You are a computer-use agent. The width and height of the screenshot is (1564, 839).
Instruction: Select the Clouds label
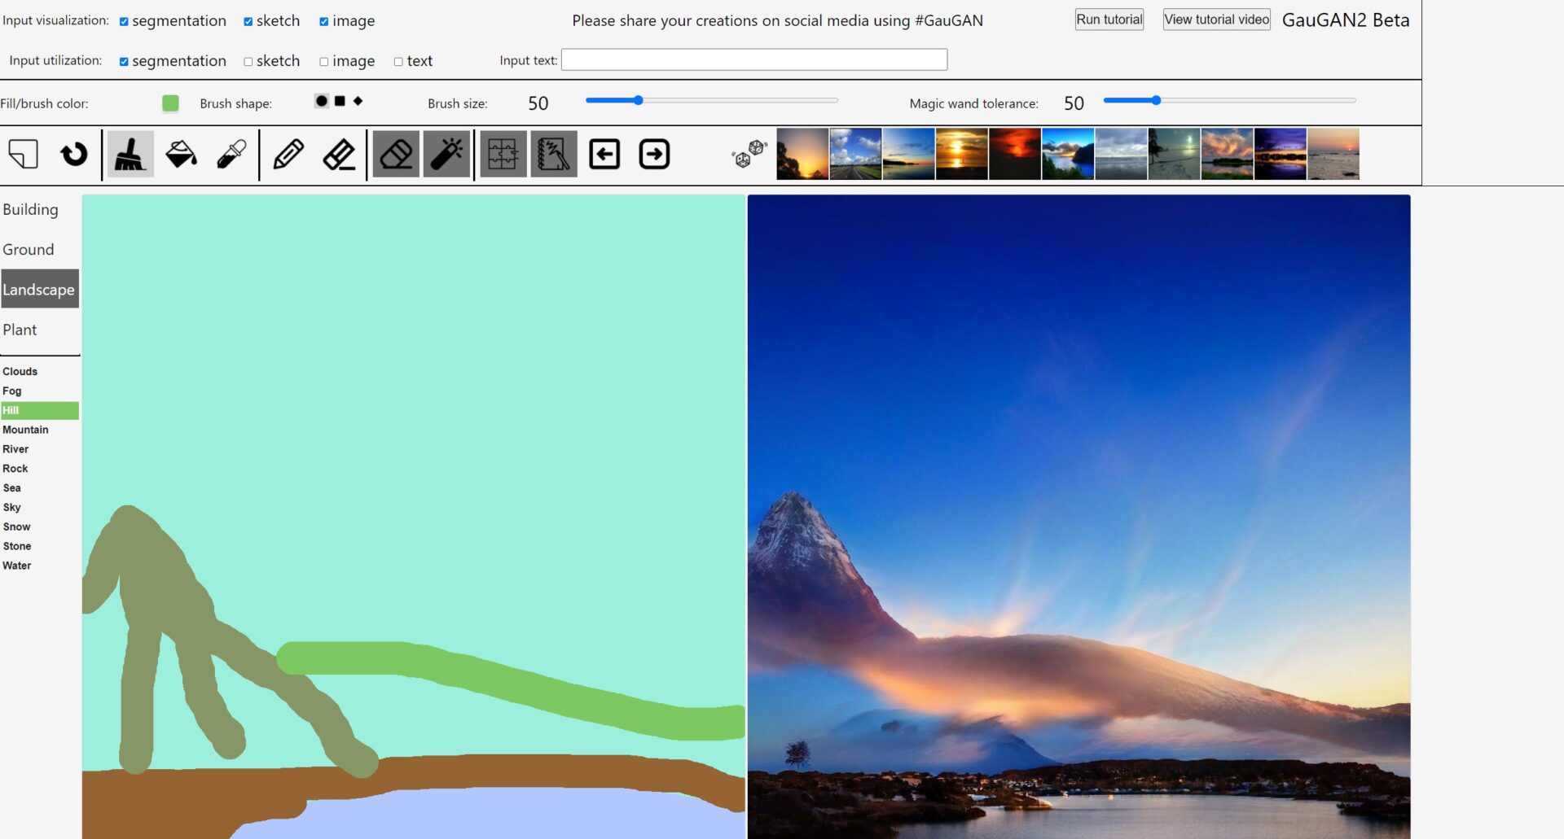pos(40,371)
